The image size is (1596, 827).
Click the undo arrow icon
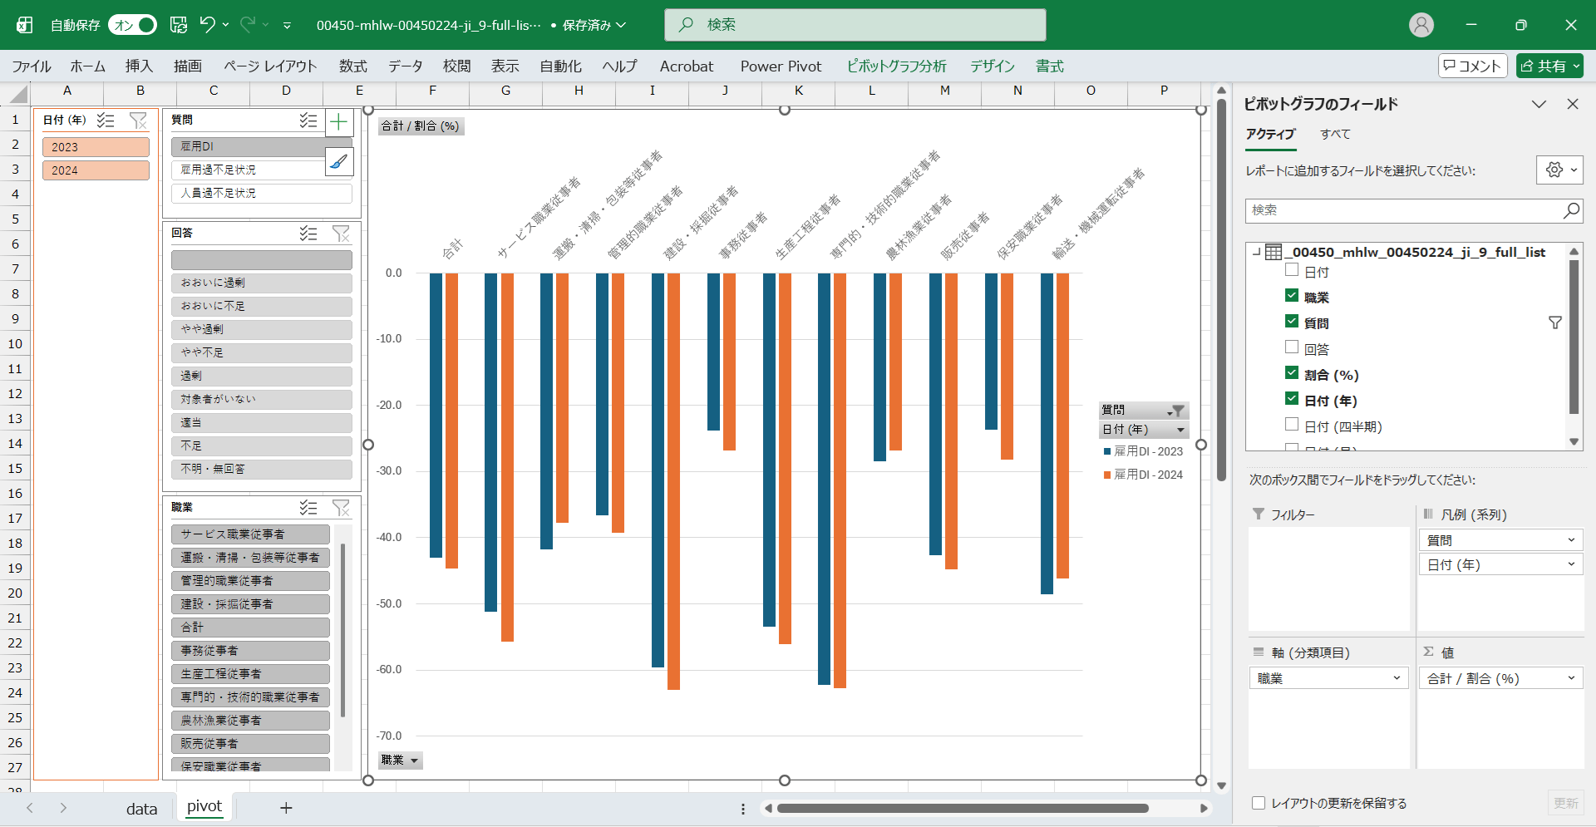coord(207,25)
